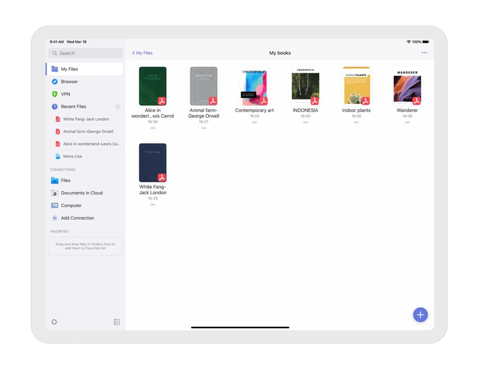This screenshot has height=368, width=479.
Task: Open White Fang-Jack London recent file
Action: [x=86, y=119]
